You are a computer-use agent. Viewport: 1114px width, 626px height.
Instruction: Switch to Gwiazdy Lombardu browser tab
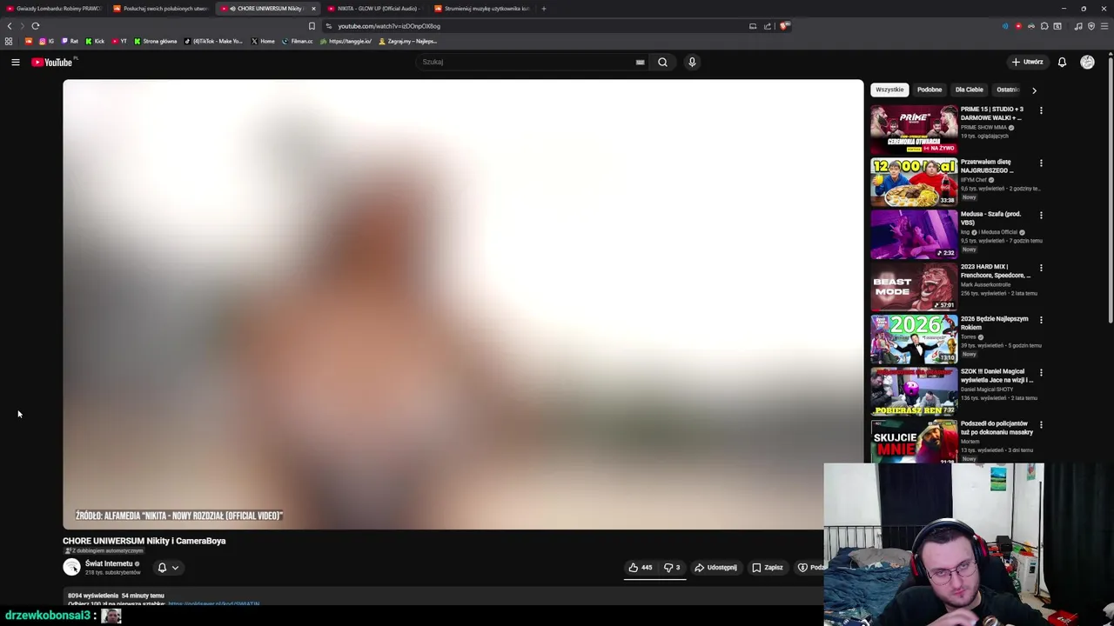coord(54,9)
